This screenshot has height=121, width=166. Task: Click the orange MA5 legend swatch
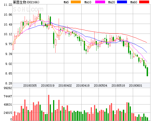[76, 2]
